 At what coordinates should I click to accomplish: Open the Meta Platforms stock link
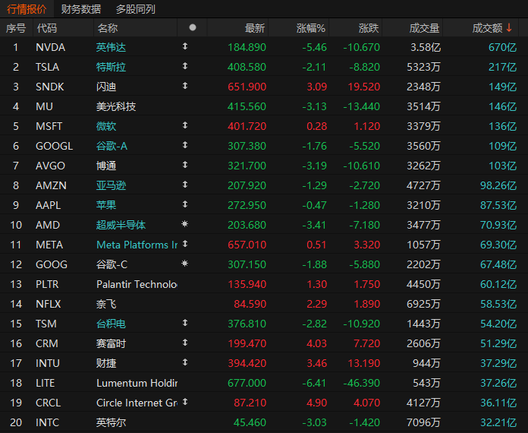[137, 245]
